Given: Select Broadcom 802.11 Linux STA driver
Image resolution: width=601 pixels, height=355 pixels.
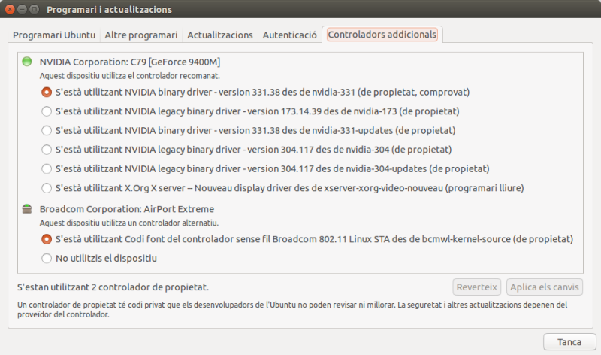Looking at the screenshot, I should click(47, 239).
